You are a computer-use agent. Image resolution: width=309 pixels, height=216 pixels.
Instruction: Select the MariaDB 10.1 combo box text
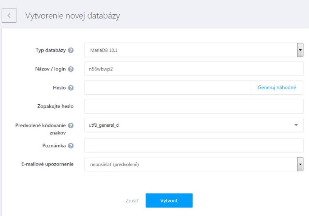(104, 50)
